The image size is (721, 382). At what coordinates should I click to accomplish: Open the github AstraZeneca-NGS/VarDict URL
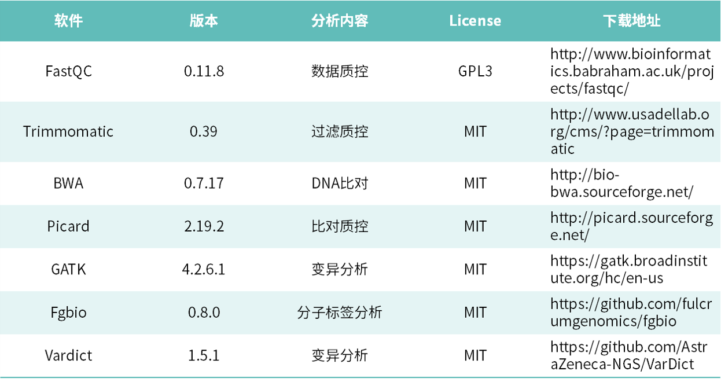(630, 356)
